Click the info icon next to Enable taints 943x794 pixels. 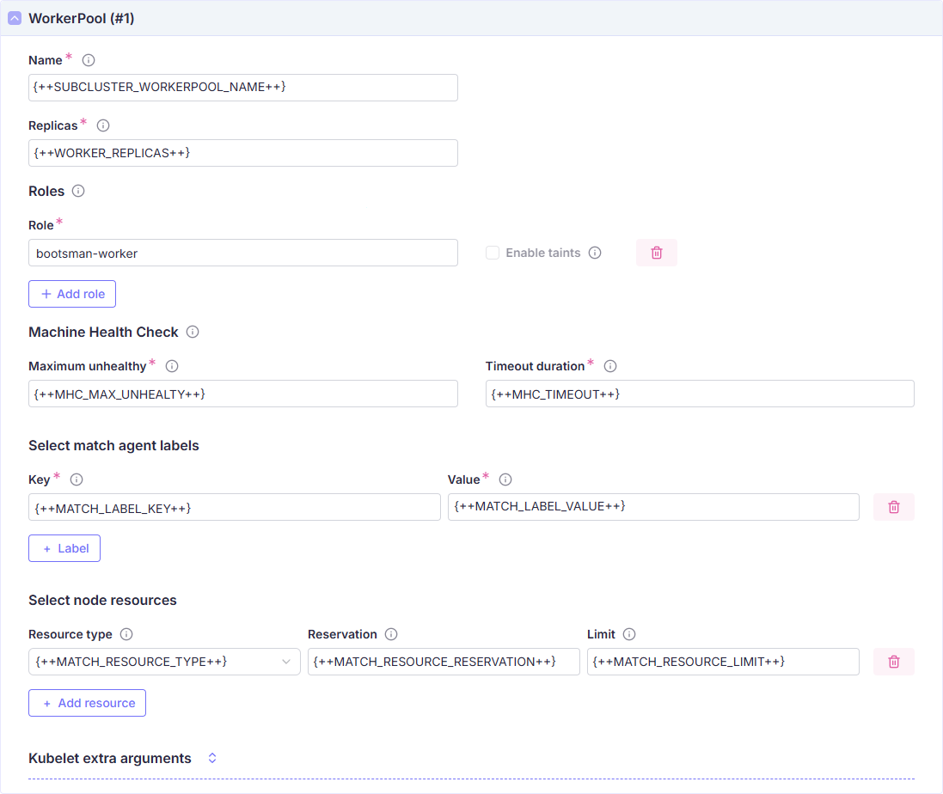pyautogui.click(x=595, y=253)
